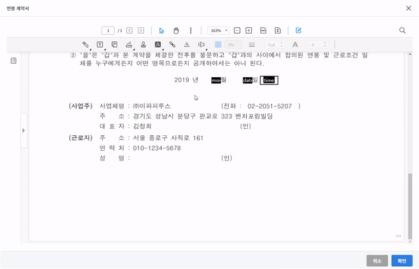Screen dimensions: 419x269
Task: Click the text 010-1234-5678
Action: (x=157, y=149)
